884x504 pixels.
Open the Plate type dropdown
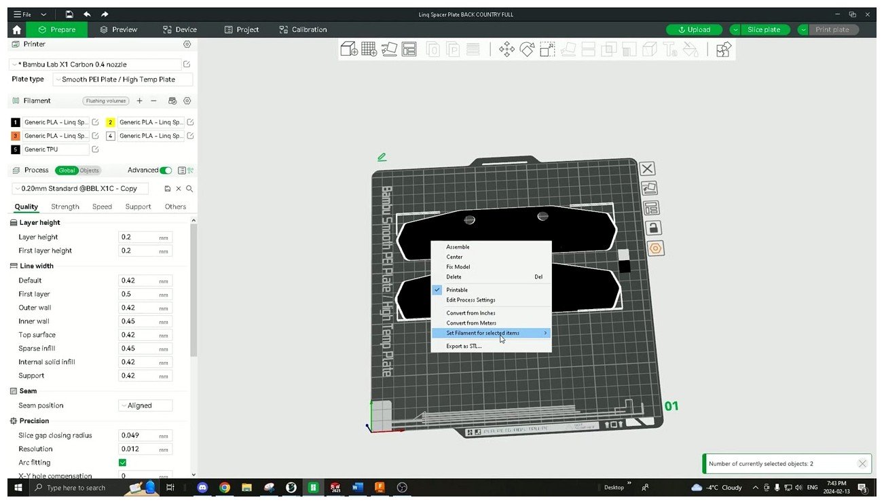[123, 79]
